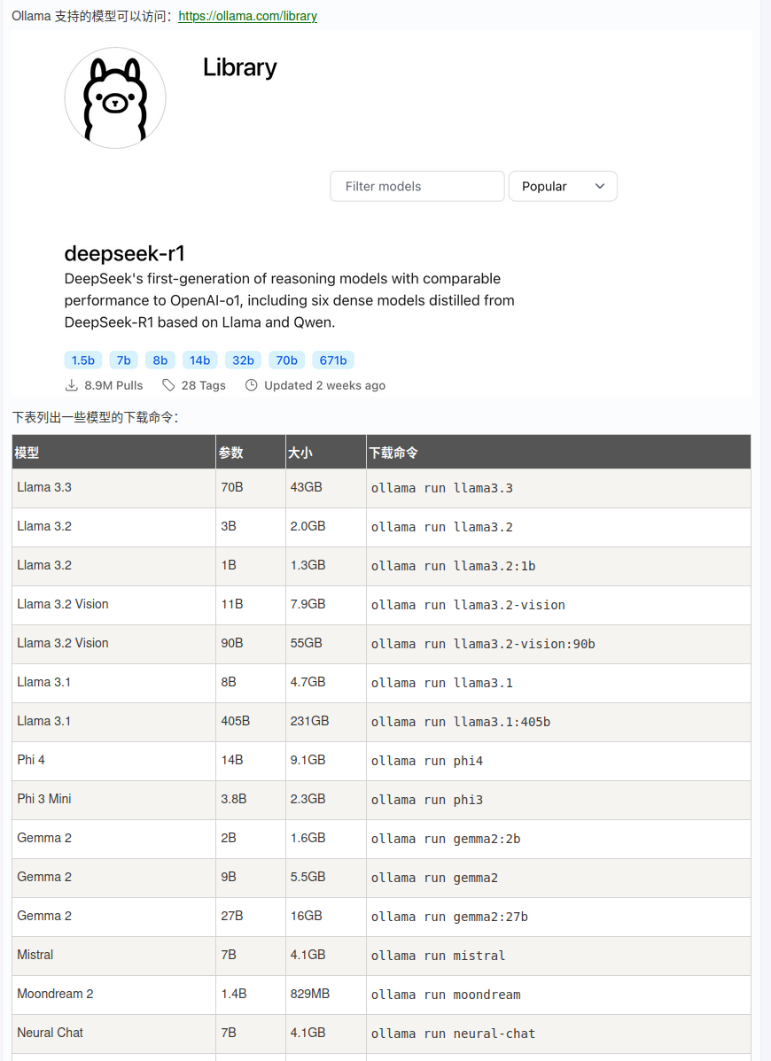Click the ollama run llama3.1:405b command
The height and width of the screenshot is (1061, 771).
tap(461, 722)
